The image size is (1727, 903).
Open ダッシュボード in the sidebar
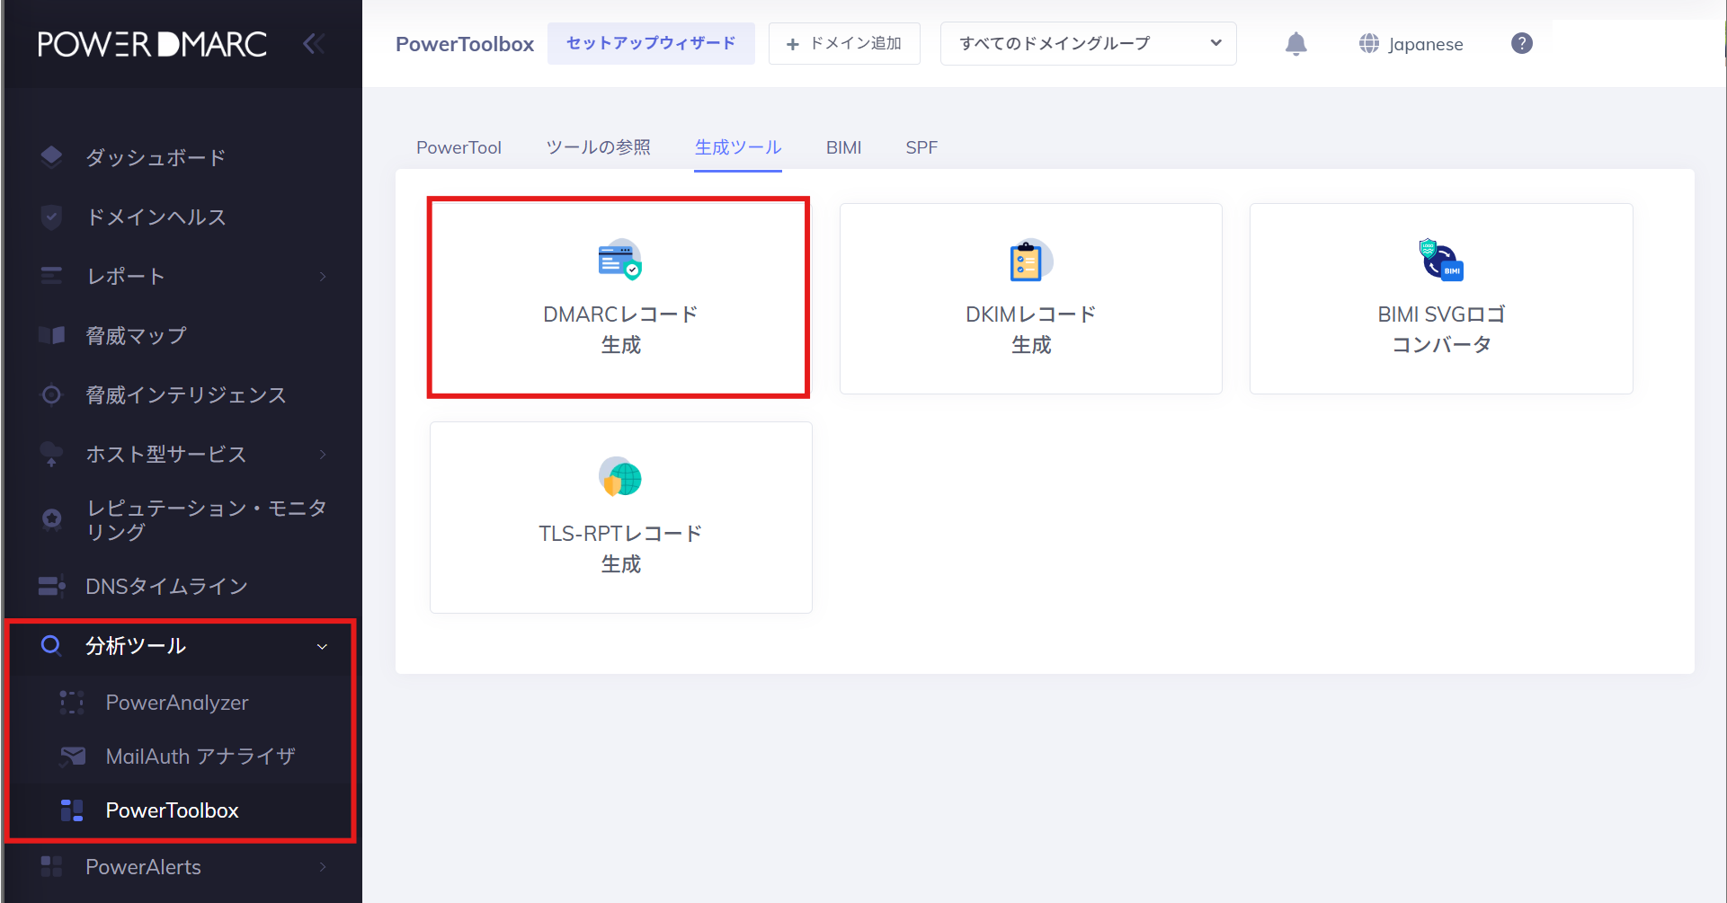(x=156, y=157)
